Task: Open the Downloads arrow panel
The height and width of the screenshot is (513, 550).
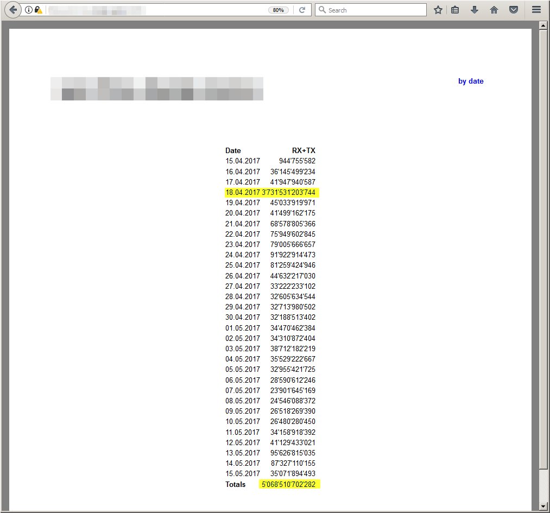Action: pyautogui.click(x=475, y=10)
